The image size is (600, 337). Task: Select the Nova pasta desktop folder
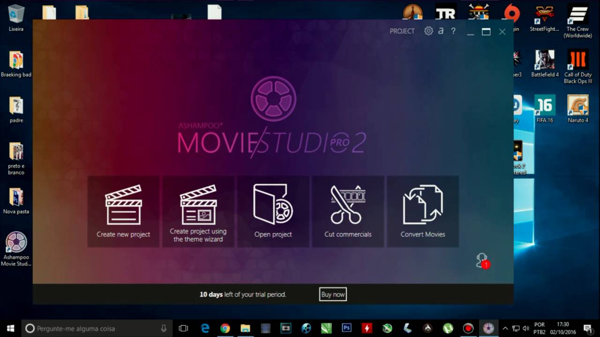[16, 201]
